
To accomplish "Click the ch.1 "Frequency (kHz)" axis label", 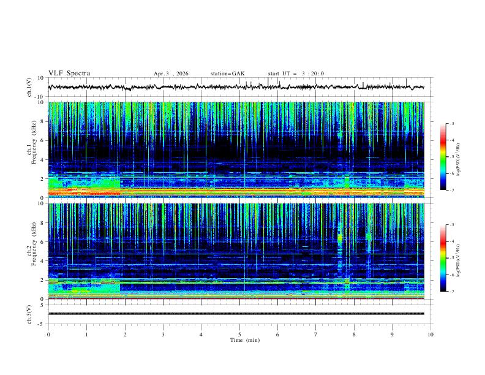I will click(x=34, y=142).
